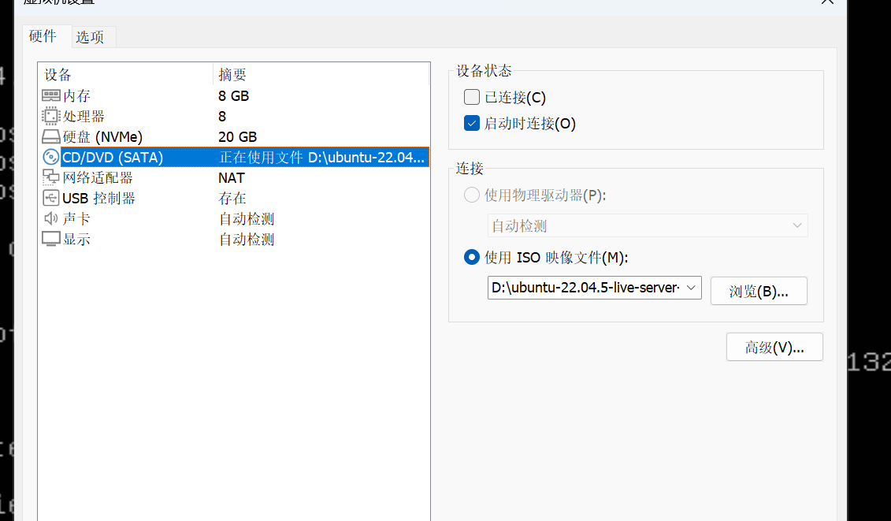Click the hard disk (NVMe) icon
This screenshot has height=521, width=891.
(x=51, y=136)
